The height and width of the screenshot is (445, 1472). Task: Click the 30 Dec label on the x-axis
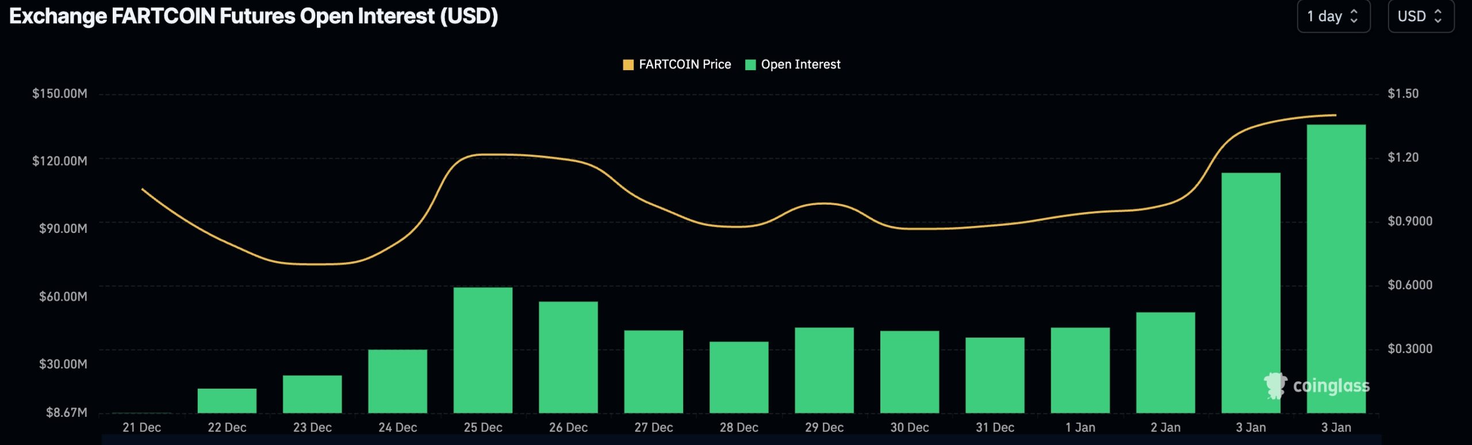(x=910, y=427)
